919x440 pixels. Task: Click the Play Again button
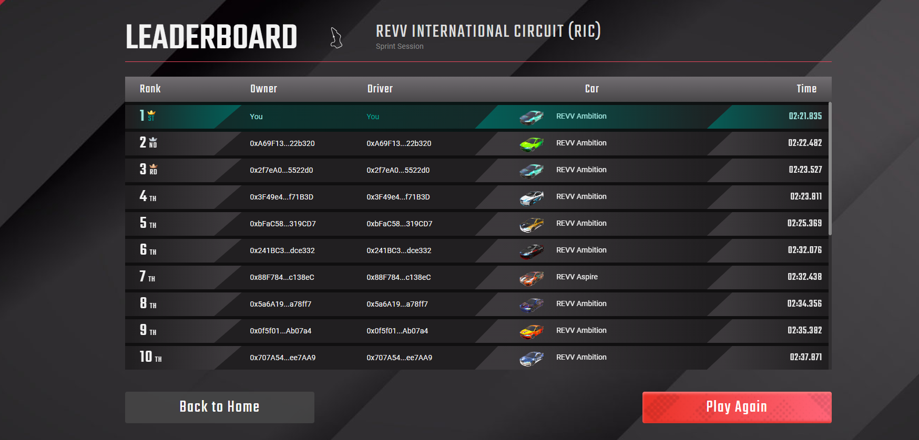point(737,407)
